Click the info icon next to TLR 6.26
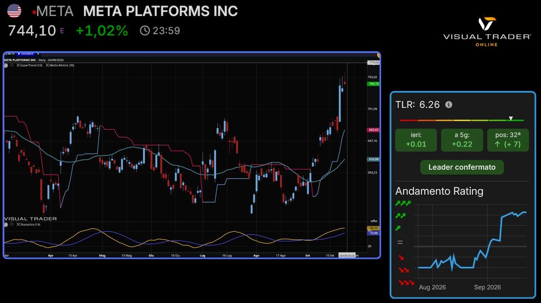The image size is (541, 303). (x=449, y=105)
